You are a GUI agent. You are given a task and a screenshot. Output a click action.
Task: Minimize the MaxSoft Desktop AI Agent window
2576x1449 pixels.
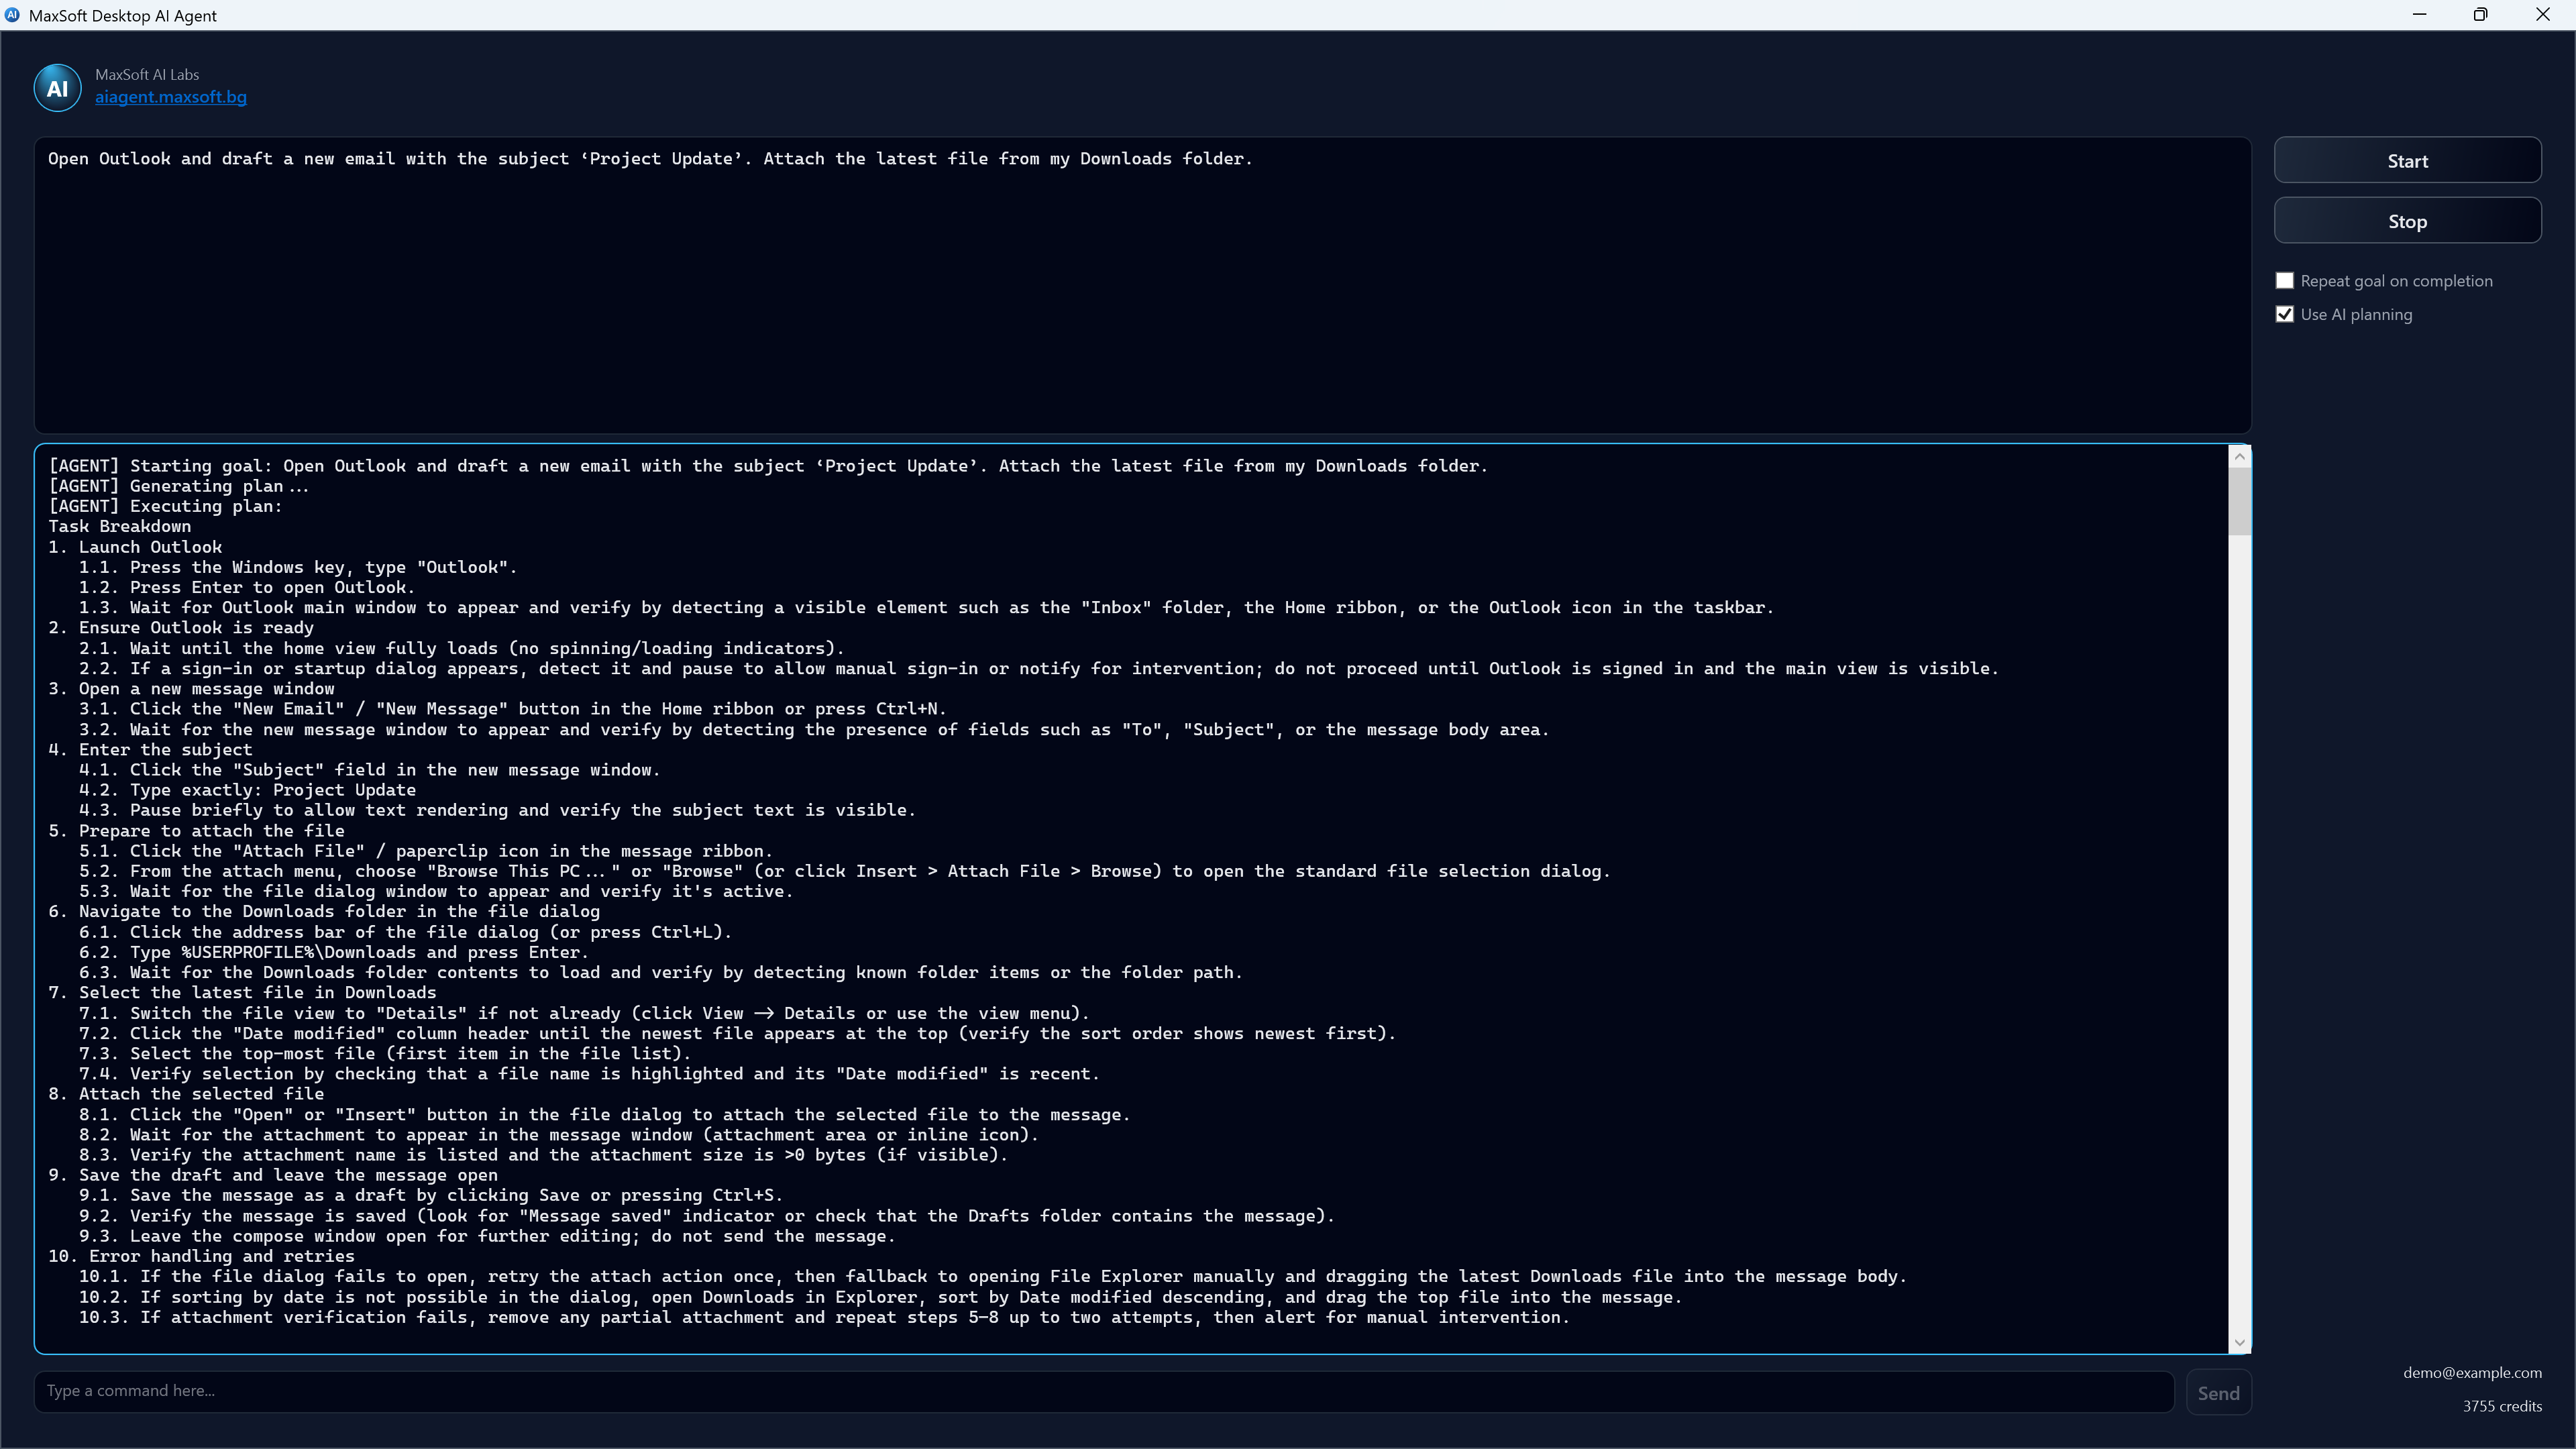coord(2420,14)
